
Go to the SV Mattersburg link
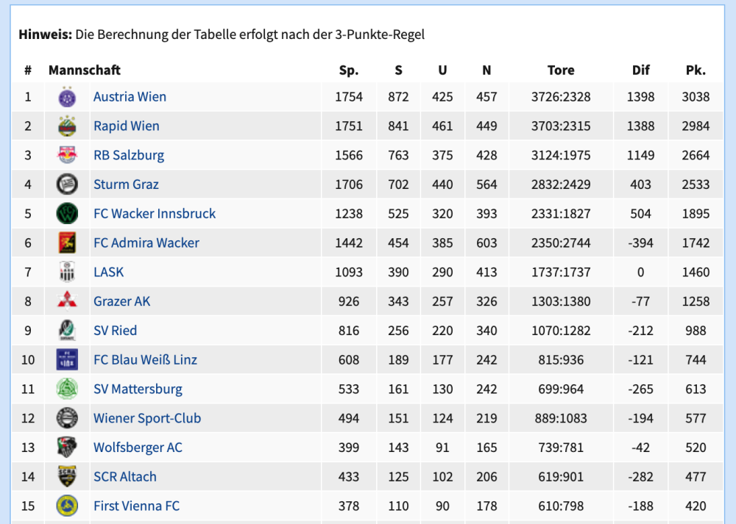click(x=138, y=389)
